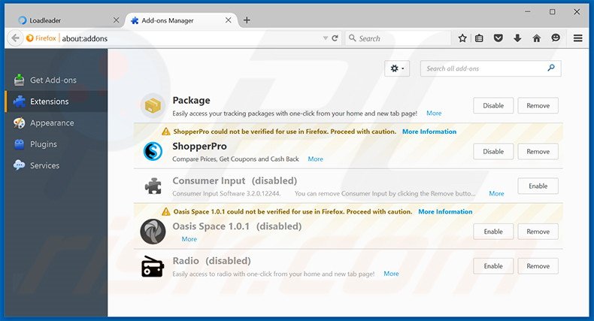Click the Search all add-ons field
The height and width of the screenshot is (321, 594).
[x=483, y=68]
